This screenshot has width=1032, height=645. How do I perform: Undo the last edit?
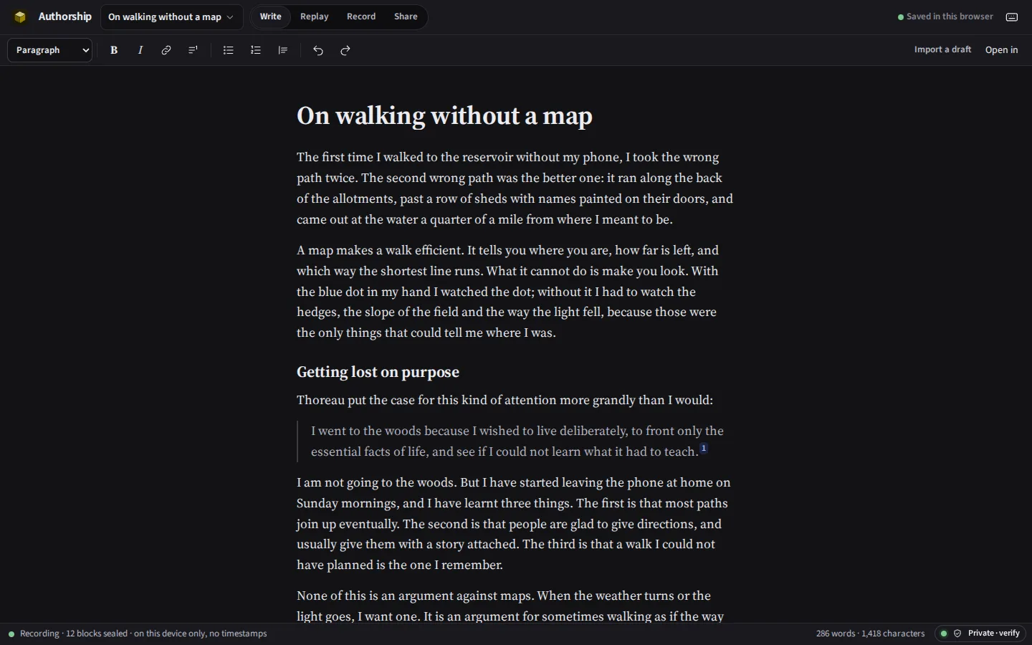(x=318, y=50)
